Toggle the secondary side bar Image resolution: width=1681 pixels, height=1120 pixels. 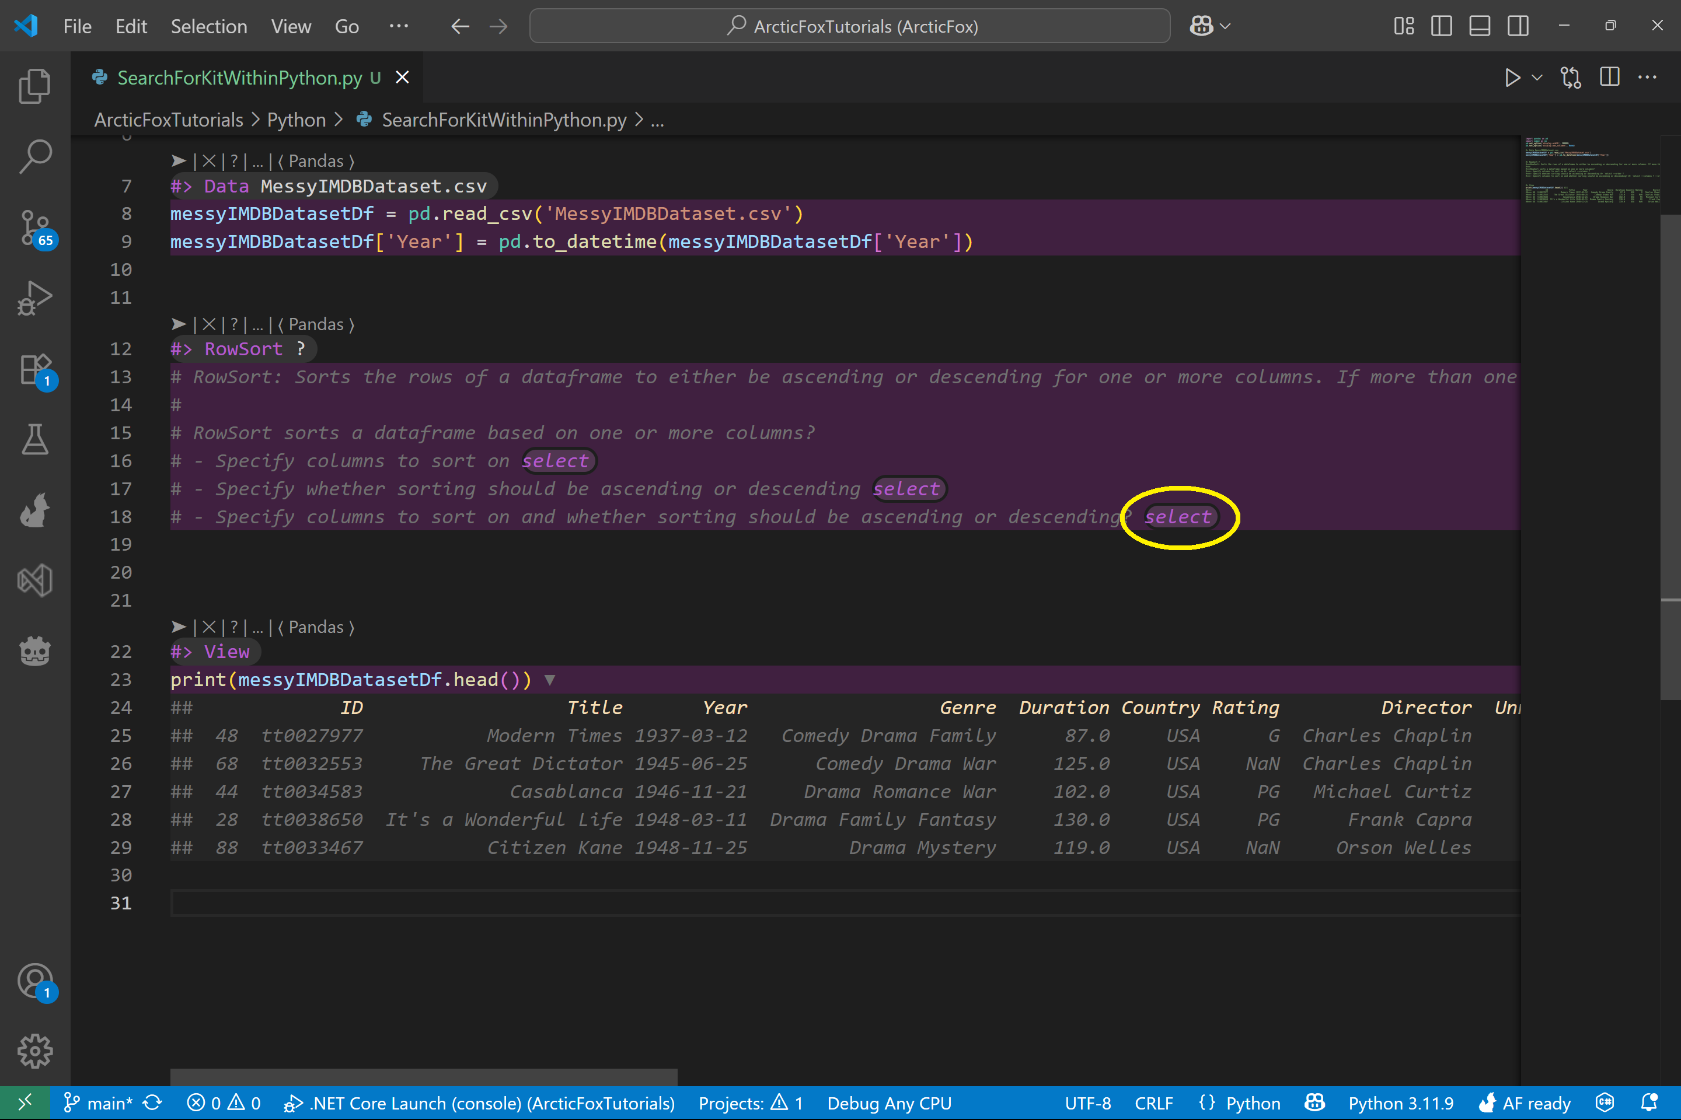(x=1518, y=26)
